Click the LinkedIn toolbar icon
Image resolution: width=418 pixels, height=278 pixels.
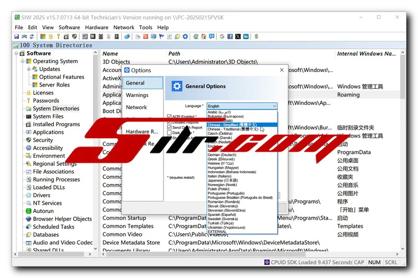click(246, 37)
